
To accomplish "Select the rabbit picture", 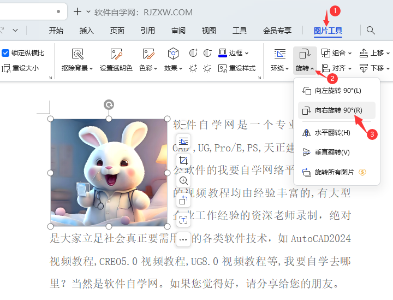I will [109, 173].
